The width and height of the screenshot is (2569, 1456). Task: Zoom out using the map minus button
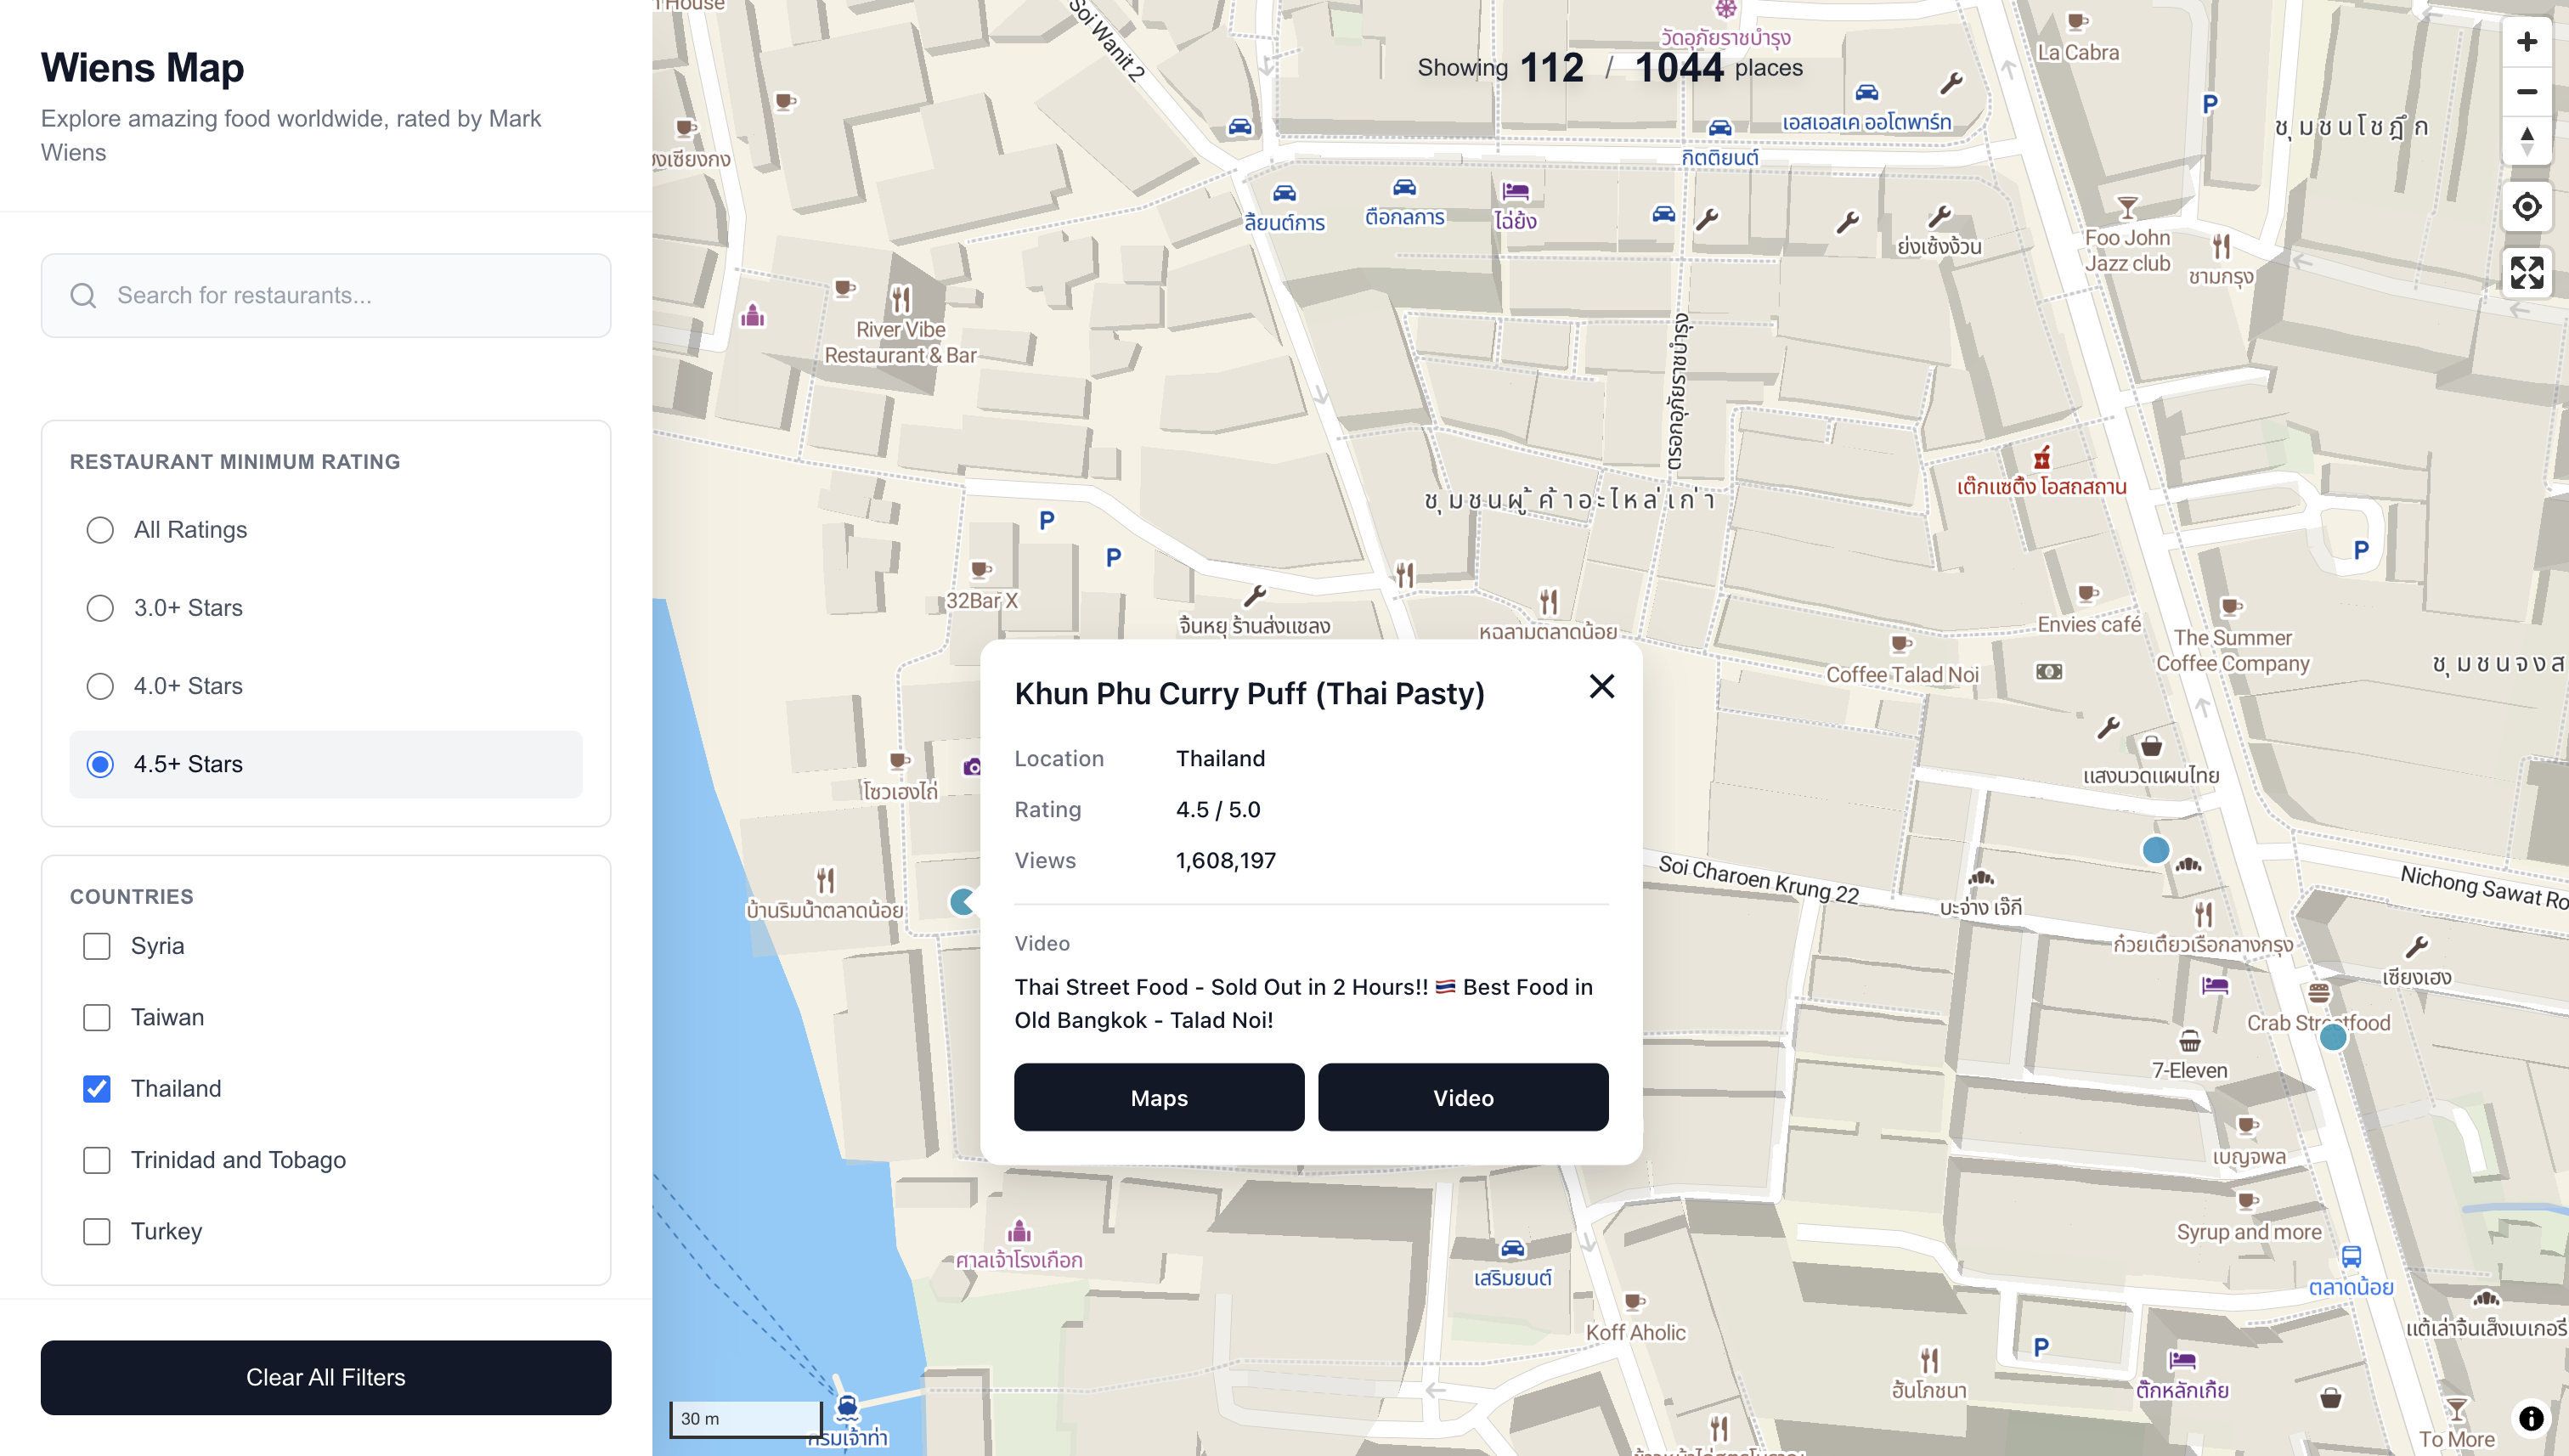tap(2526, 92)
